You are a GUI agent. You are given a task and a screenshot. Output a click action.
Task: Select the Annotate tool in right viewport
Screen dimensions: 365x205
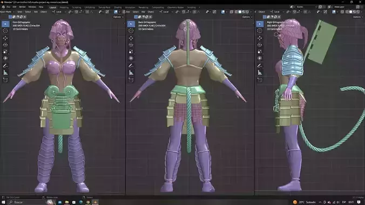coord(260,66)
